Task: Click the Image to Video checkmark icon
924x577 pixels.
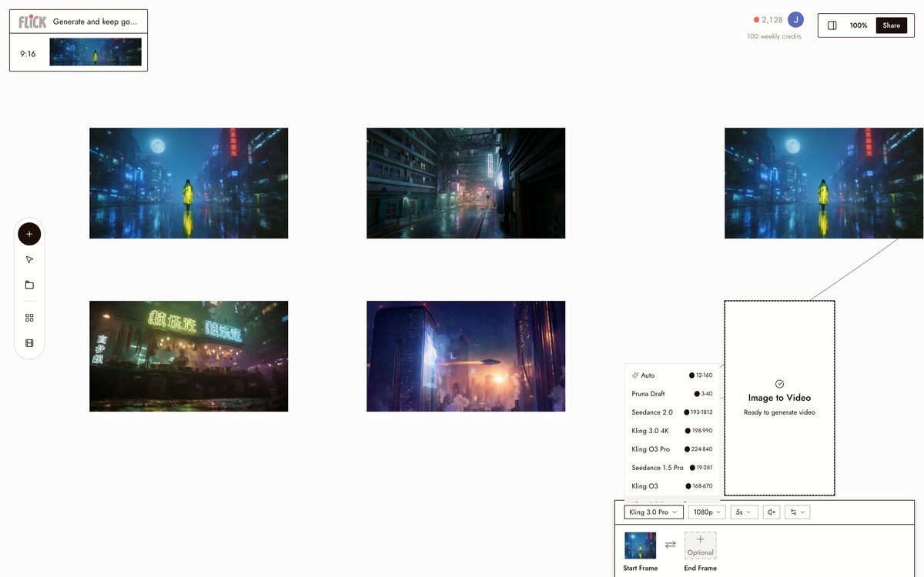Action: [x=779, y=384]
